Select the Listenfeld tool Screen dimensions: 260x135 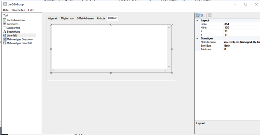coord(12,35)
